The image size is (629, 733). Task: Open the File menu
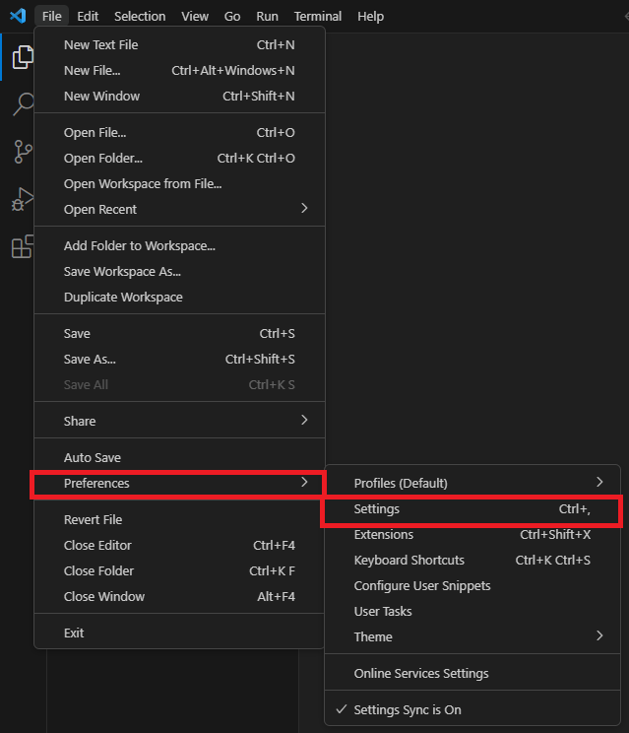tap(51, 17)
